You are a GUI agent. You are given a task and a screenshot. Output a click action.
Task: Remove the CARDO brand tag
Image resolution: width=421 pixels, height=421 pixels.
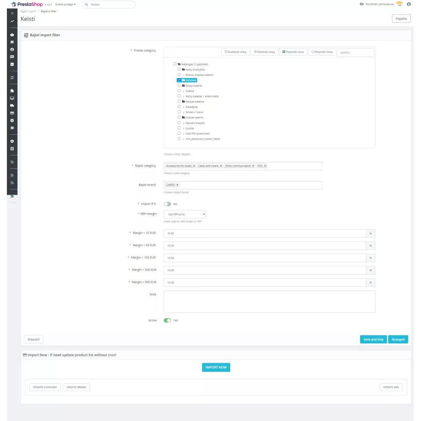click(177, 185)
